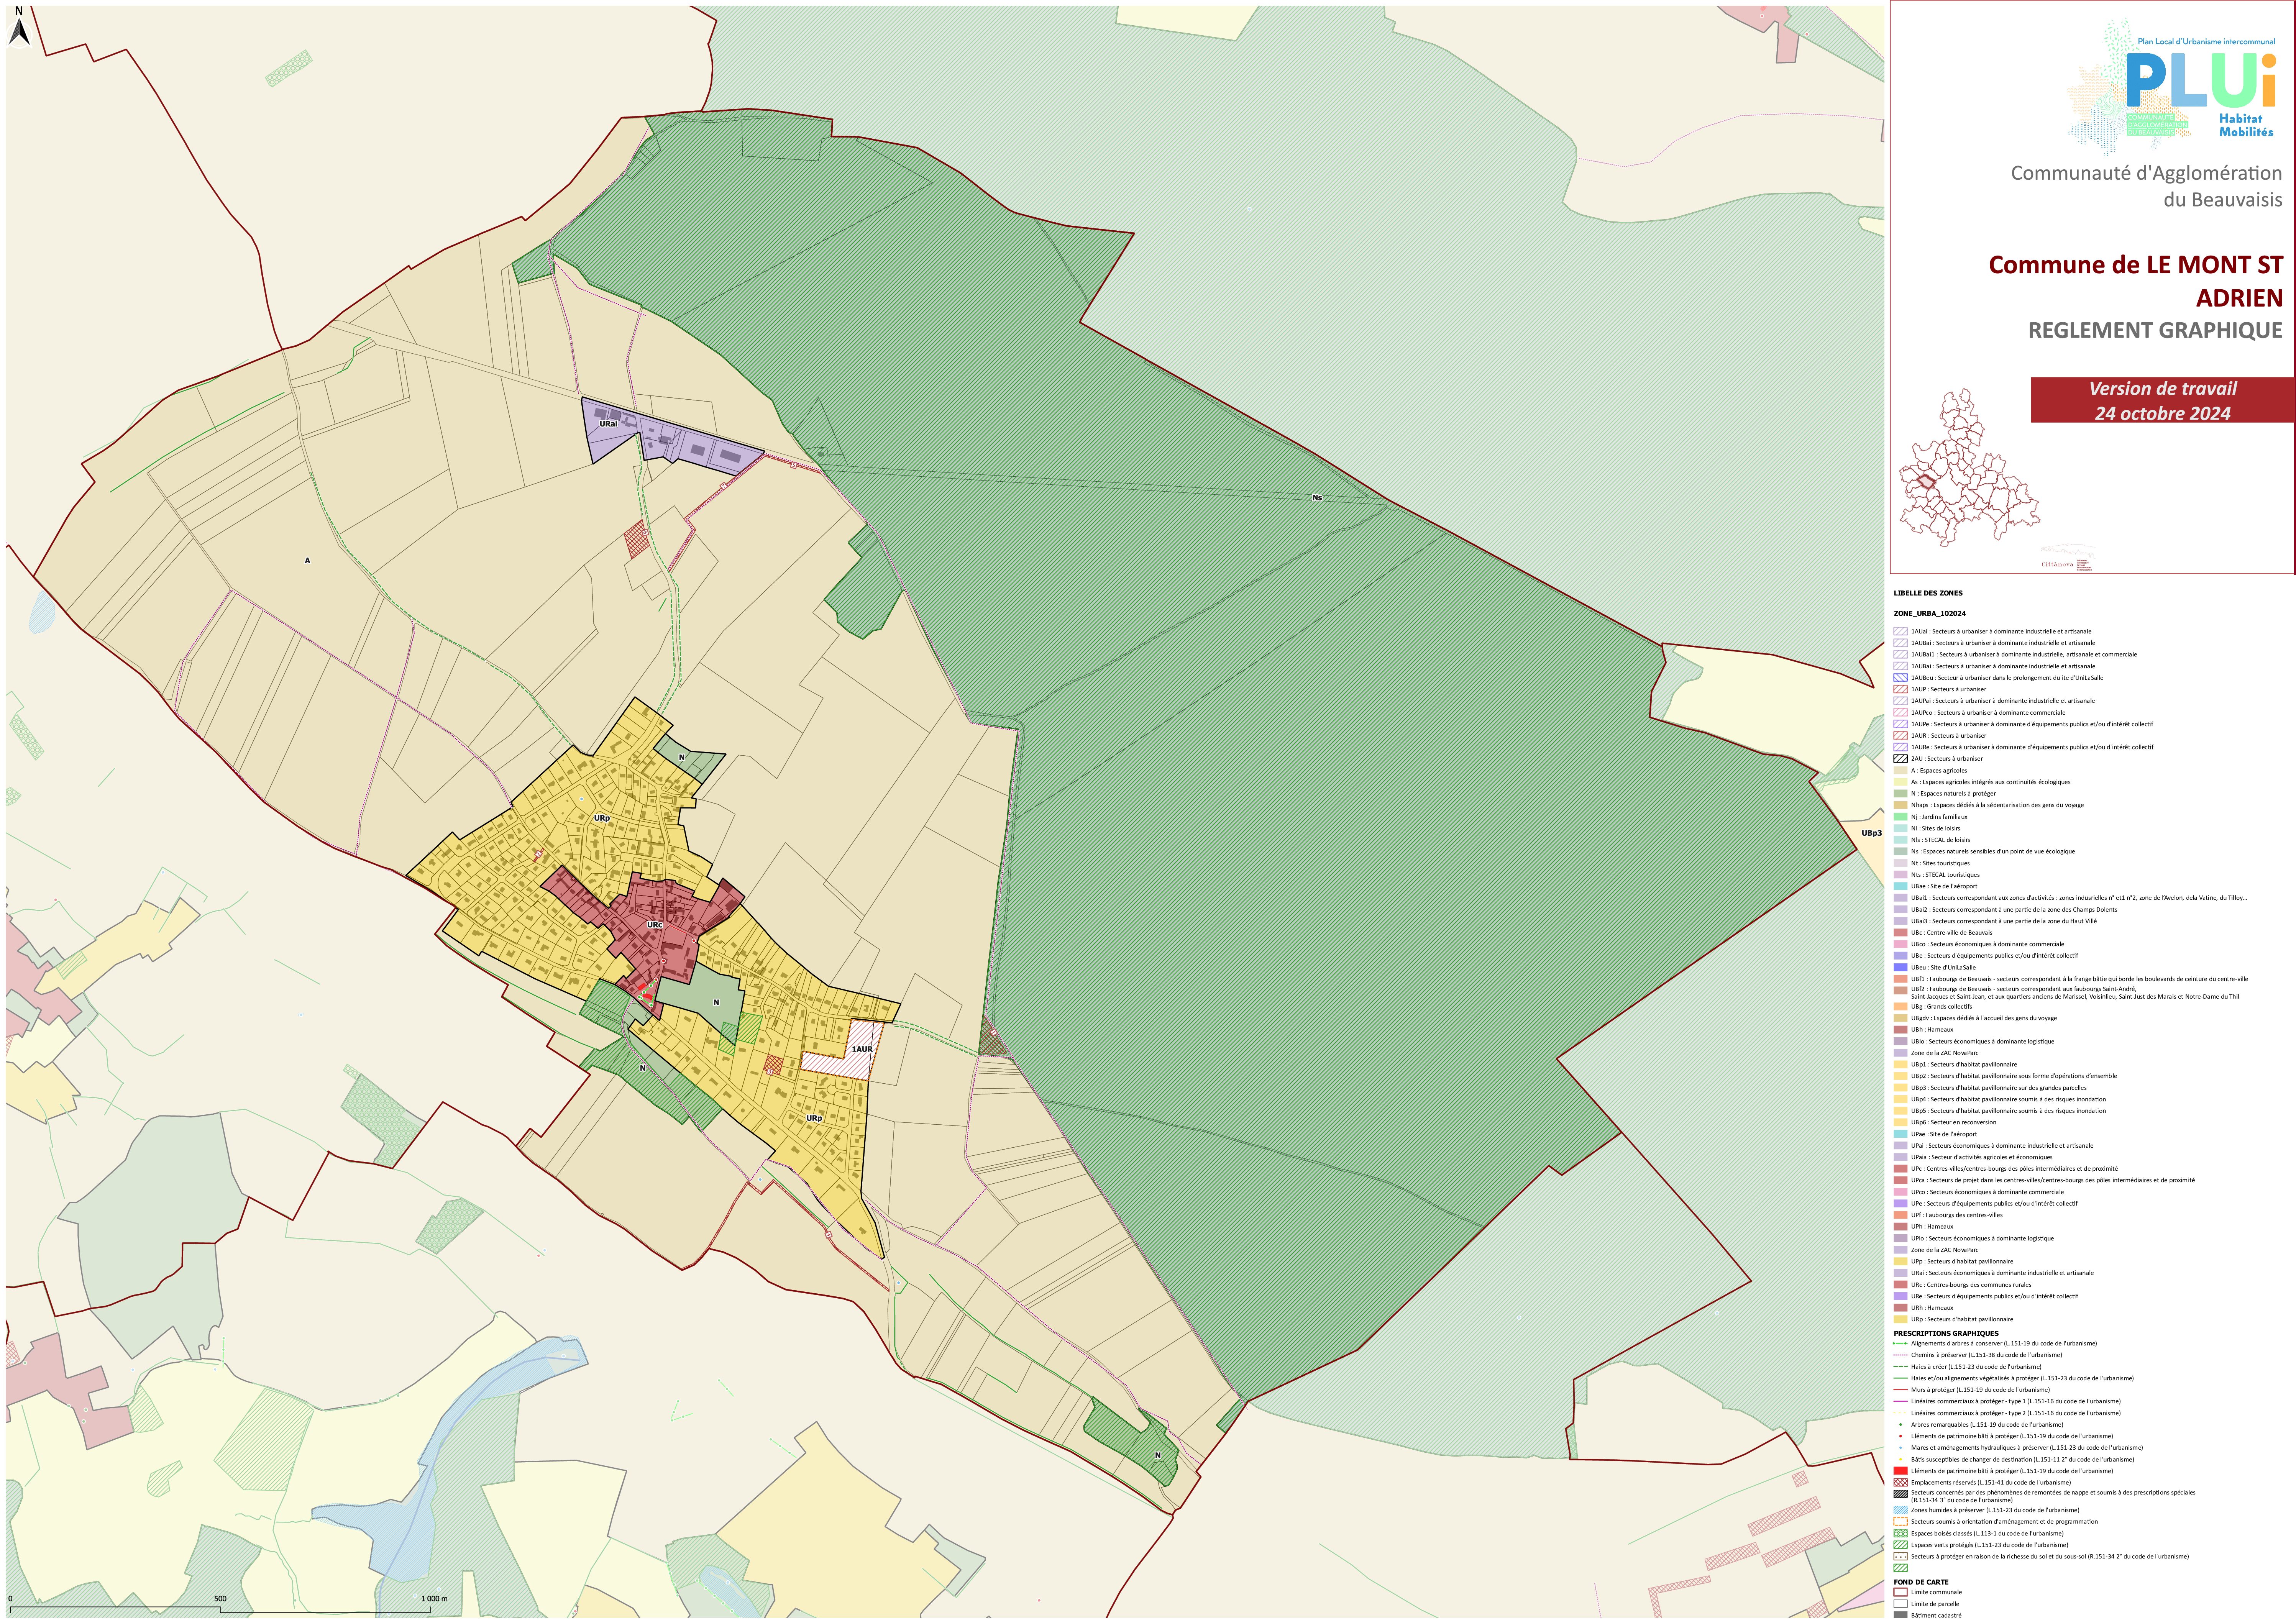Click the orange dashed 'orientation d'aménagement' swatch
The width and height of the screenshot is (2296, 1624).
click(x=1900, y=1522)
